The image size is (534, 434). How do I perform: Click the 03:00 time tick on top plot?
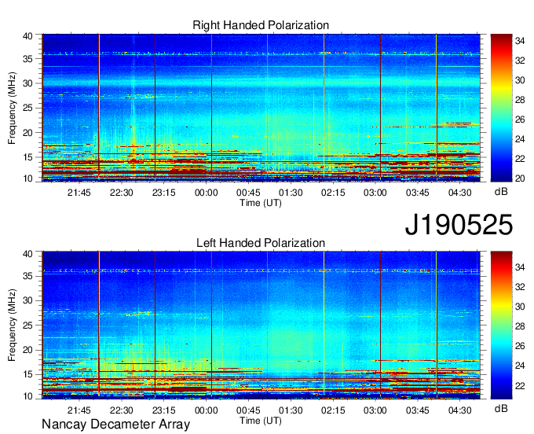tap(375, 193)
